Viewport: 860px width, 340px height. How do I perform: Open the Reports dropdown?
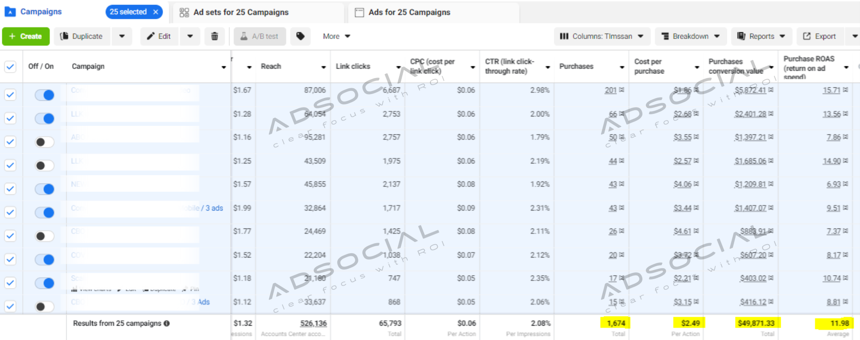point(761,36)
